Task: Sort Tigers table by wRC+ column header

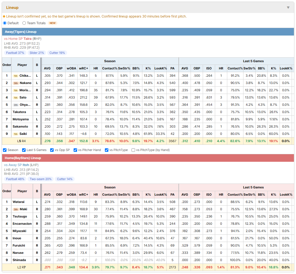Action: click(84, 68)
